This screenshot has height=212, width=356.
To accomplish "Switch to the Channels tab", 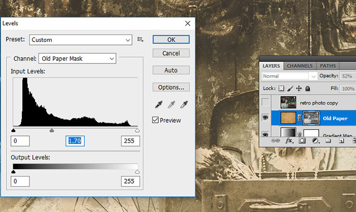I will 300,66.
